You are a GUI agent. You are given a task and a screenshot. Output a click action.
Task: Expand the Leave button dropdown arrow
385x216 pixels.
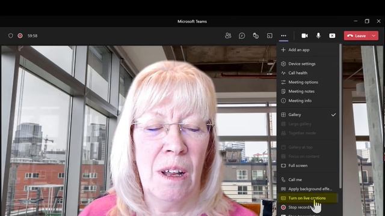[x=374, y=36]
